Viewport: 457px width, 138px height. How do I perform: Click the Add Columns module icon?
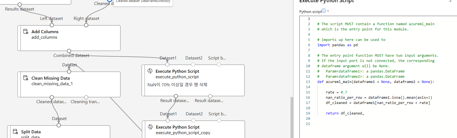(x=25, y=32)
